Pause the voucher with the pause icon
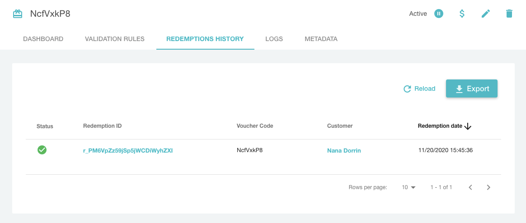526x223 pixels. (x=438, y=14)
